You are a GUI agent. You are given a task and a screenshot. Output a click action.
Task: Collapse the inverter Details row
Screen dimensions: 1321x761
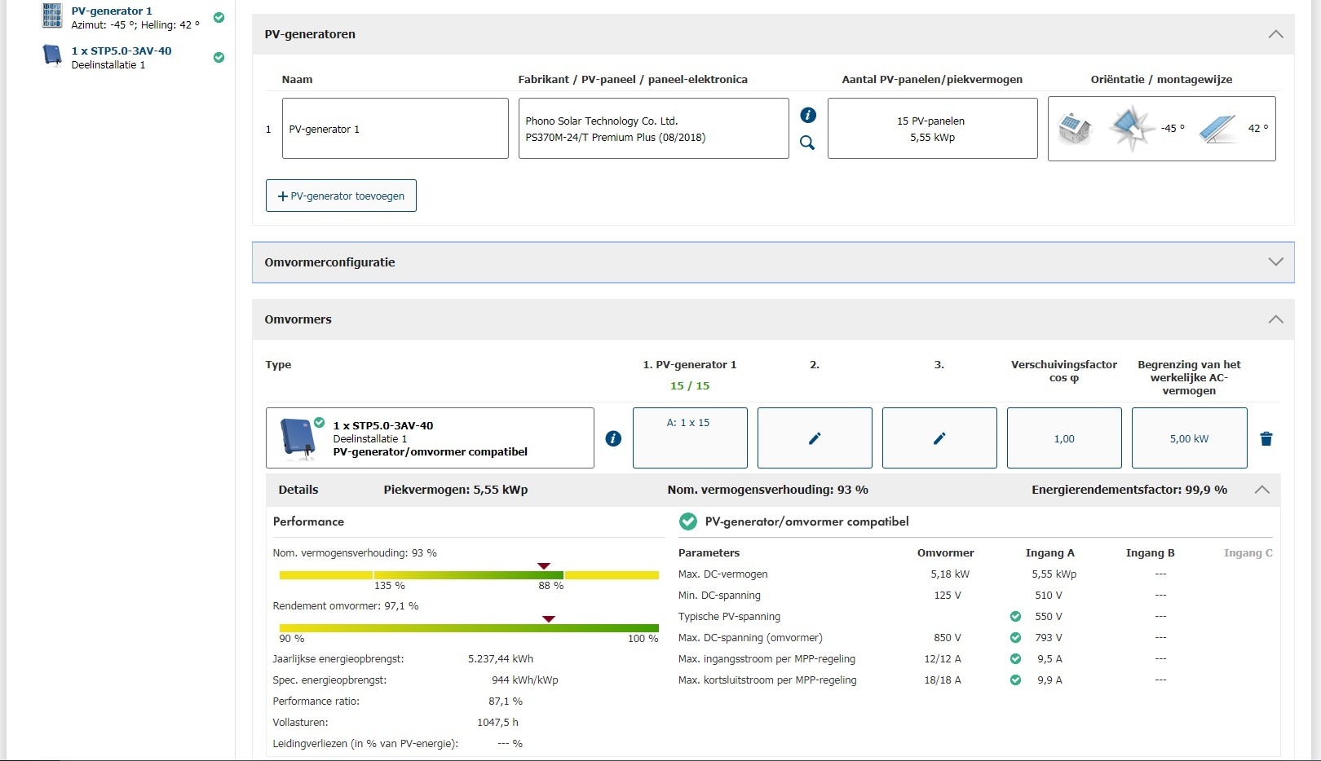(1261, 490)
